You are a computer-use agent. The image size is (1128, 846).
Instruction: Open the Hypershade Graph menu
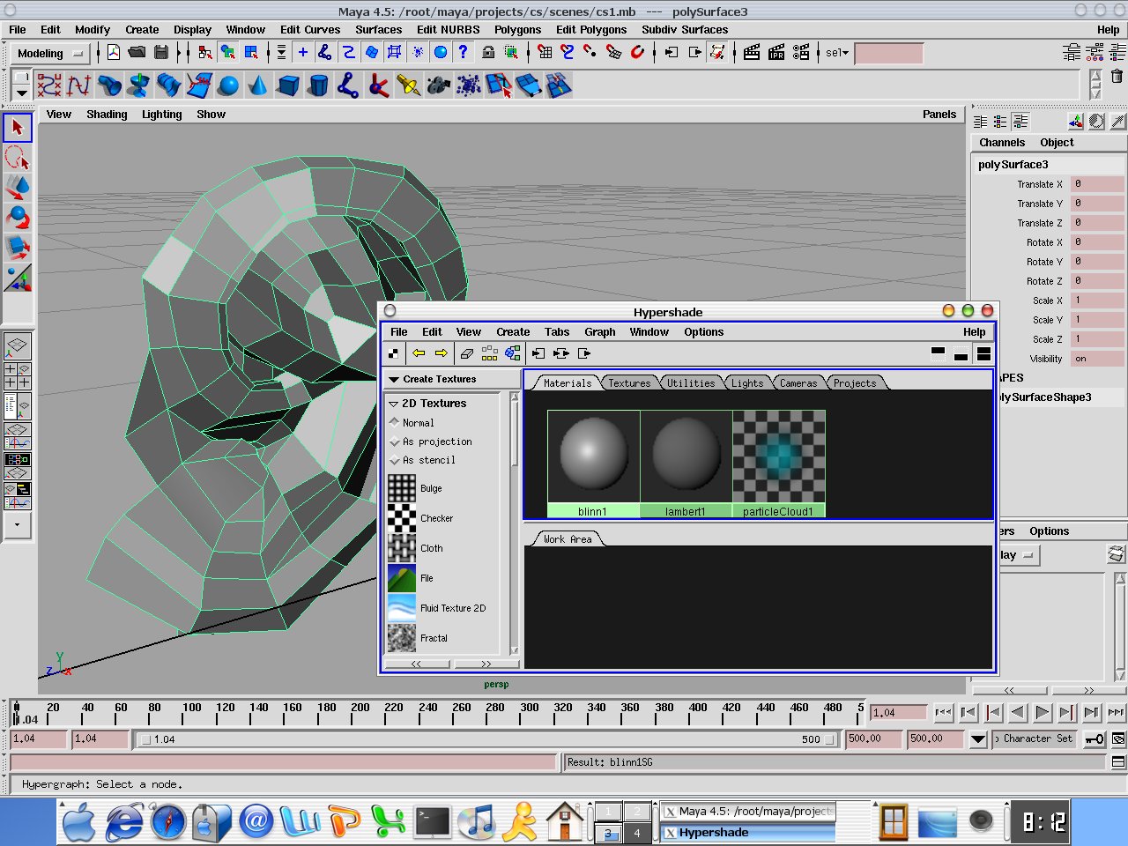coord(600,332)
